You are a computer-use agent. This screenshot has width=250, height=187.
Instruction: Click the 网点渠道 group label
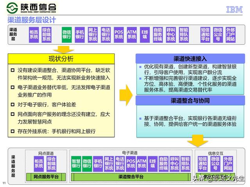(46, 153)
